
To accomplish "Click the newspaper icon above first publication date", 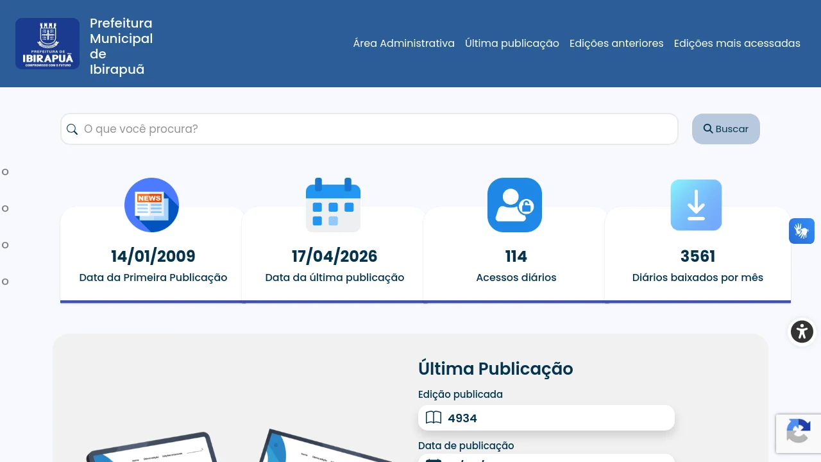I will pos(151,205).
